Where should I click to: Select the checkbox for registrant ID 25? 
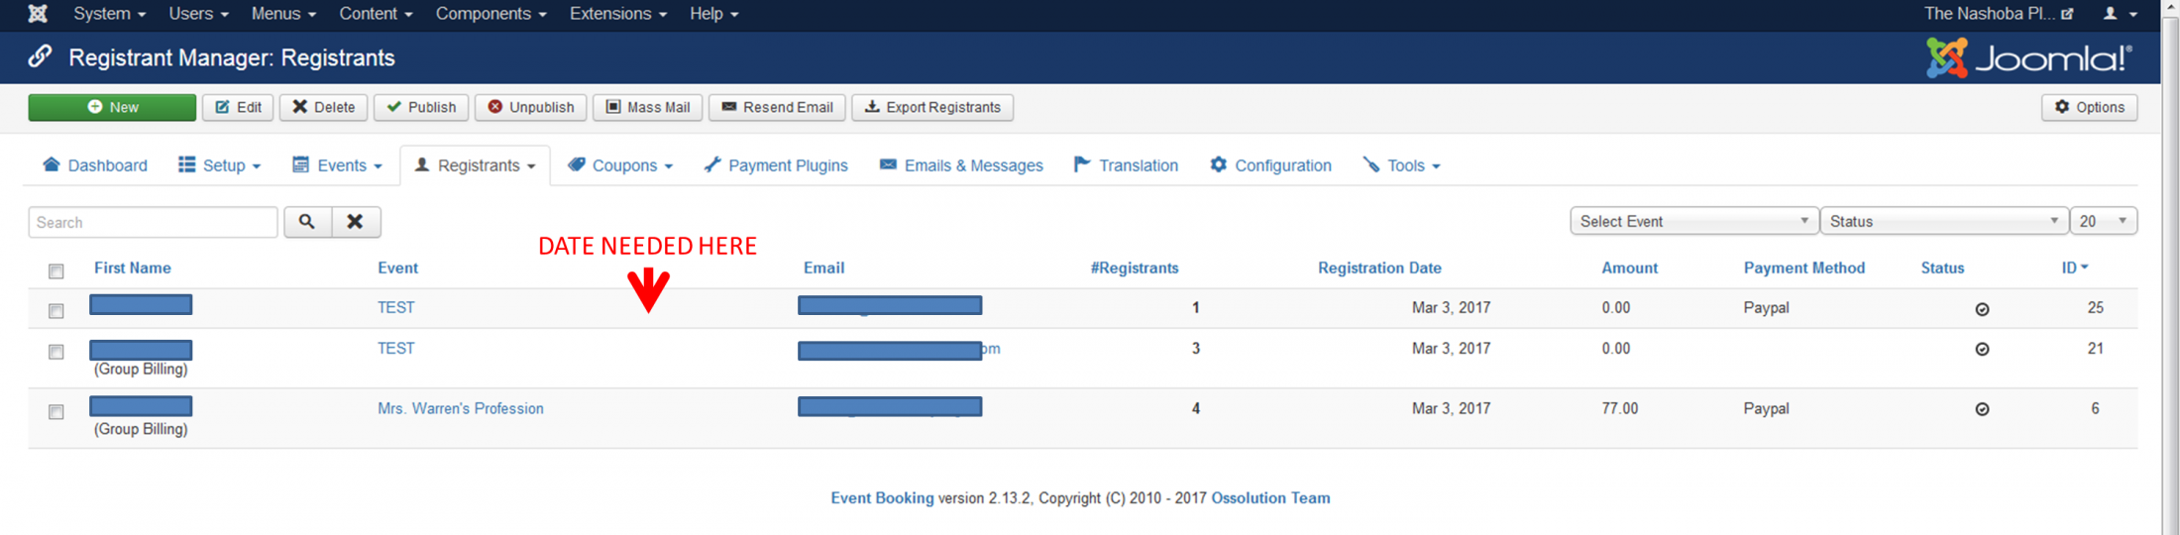pyautogui.click(x=56, y=311)
